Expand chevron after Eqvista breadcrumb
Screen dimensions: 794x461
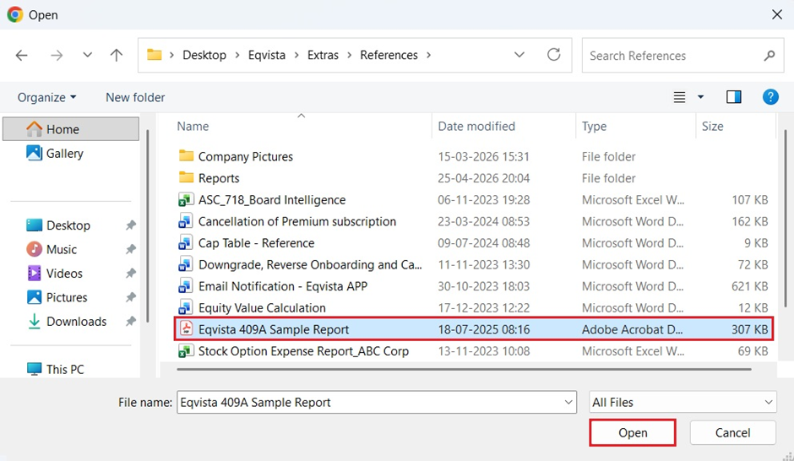[x=296, y=55]
